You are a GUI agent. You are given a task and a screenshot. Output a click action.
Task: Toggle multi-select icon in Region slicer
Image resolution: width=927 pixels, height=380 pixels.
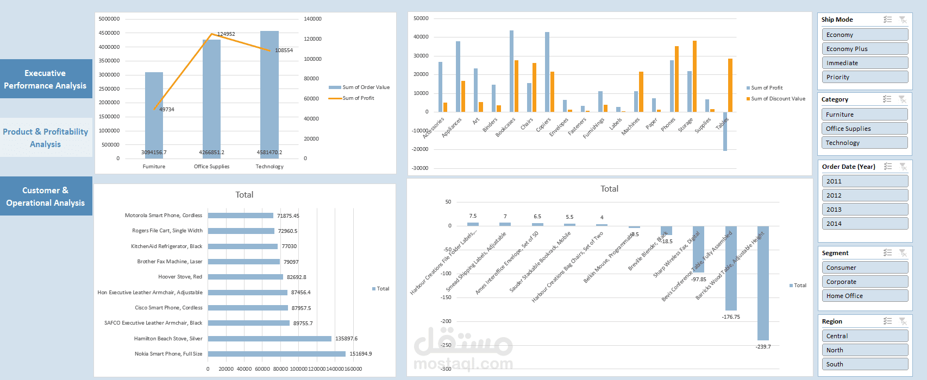tap(888, 321)
